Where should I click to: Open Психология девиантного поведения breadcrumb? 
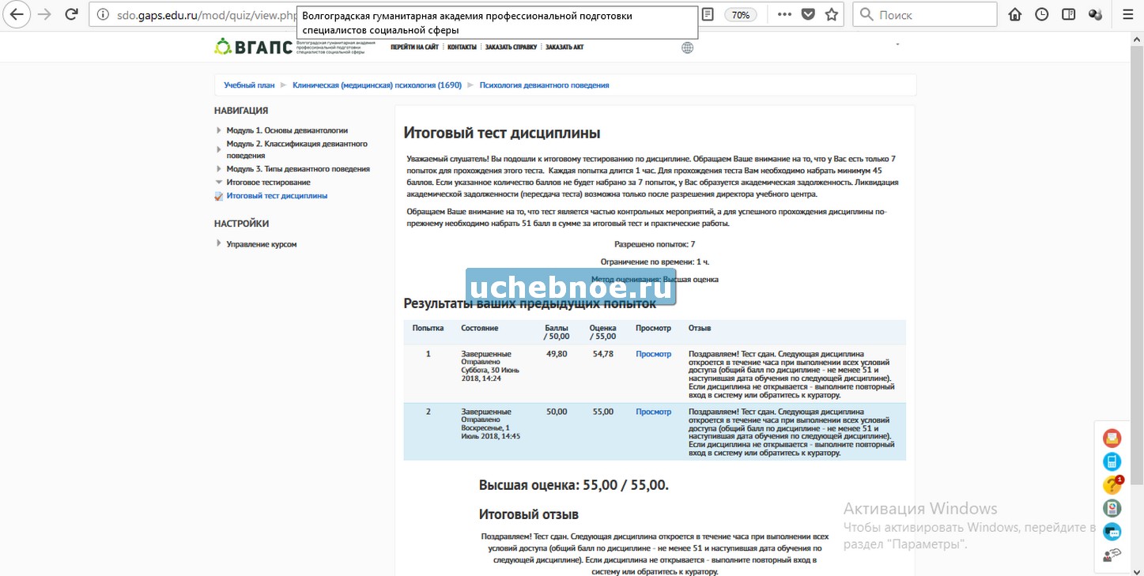coord(544,85)
